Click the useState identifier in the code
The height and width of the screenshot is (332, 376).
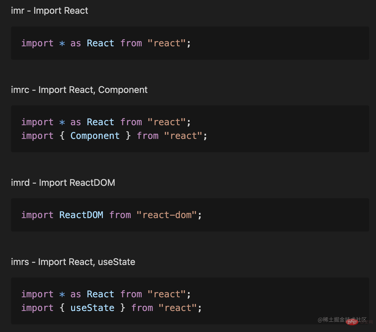click(x=92, y=308)
